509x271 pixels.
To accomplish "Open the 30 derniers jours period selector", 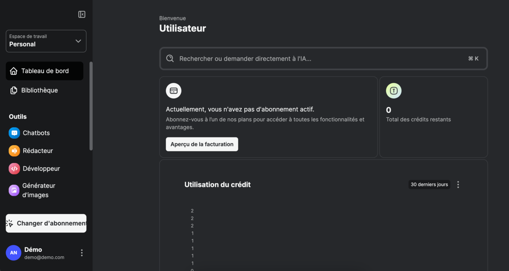I will click(x=429, y=184).
